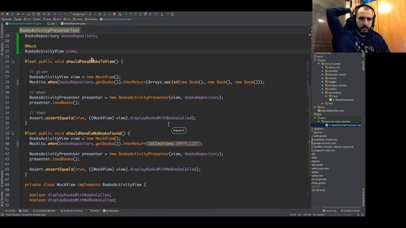The width and height of the screenshot is (406, 228).
Task: Select proguard-rules.pro in project tree
Action: pyautogui.click(x=324, y=151)
